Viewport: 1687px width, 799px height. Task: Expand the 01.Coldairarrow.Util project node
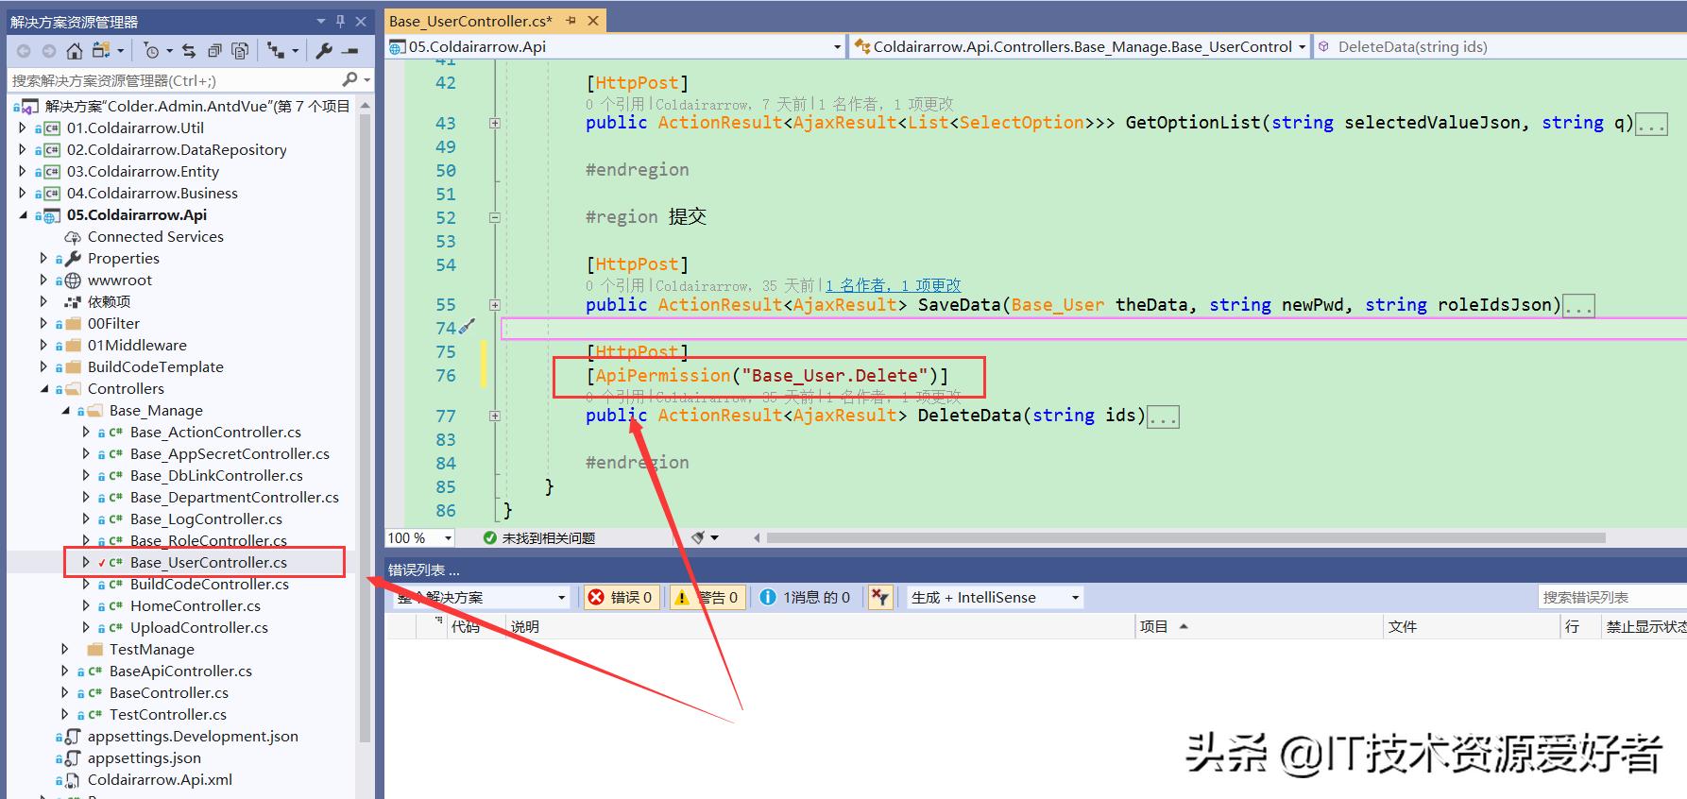23,127
